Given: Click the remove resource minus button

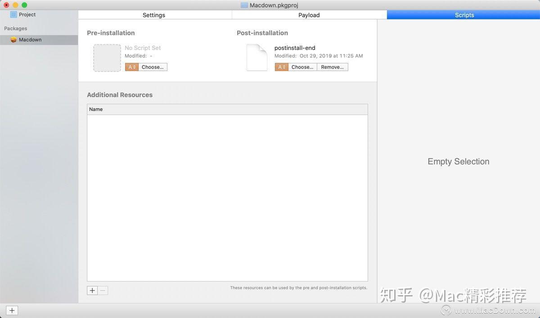Looking at the screenshot, I should (x=103, y=290).
